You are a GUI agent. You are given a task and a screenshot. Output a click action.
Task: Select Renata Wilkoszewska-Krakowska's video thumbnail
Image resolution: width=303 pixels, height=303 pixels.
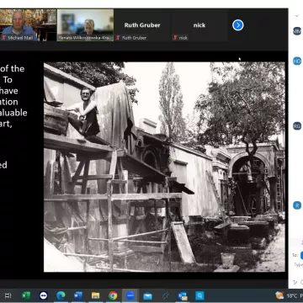[85, 25]
